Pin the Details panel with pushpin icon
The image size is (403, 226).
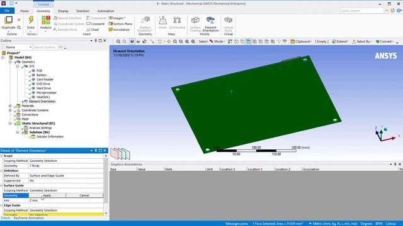click(96, 151)
